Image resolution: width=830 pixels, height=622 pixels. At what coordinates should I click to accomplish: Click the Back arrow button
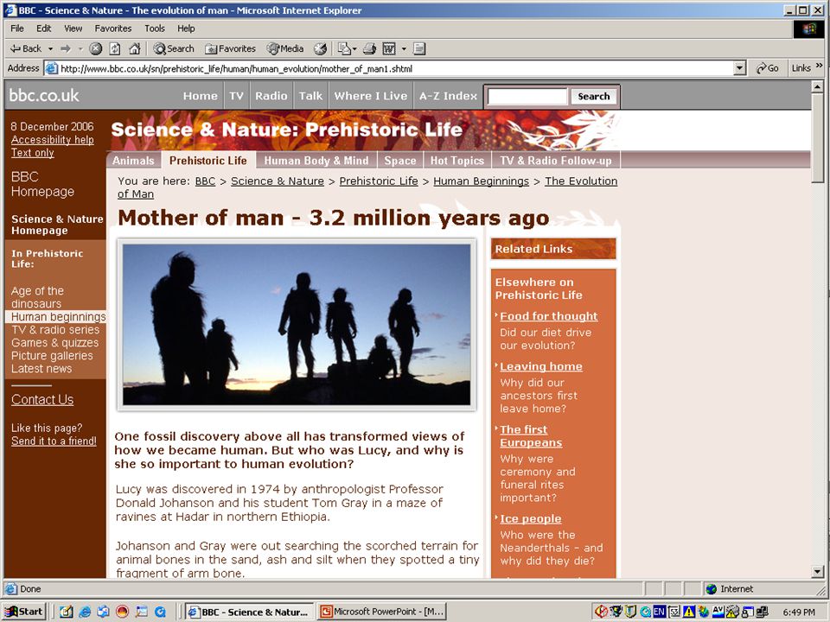[25, 48]
